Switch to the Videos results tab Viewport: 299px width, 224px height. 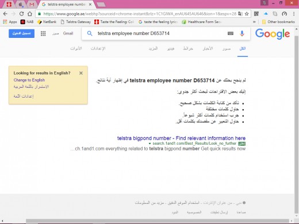[x=171, y=49]
